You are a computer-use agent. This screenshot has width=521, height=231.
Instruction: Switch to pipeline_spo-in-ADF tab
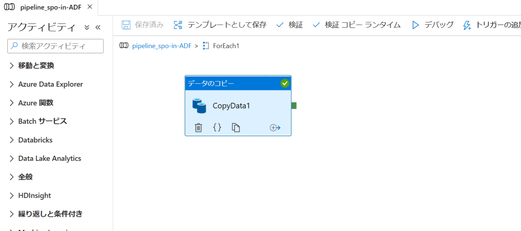(x=45, y=7)
